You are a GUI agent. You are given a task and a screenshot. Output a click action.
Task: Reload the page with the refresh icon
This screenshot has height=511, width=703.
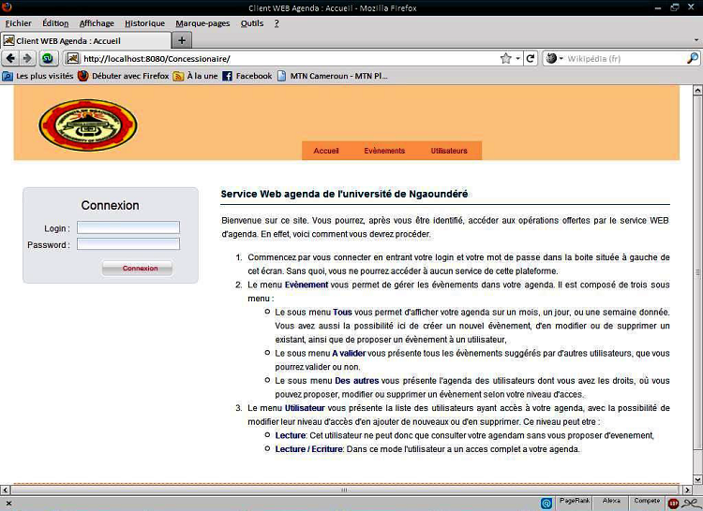(x=530, y=58)
